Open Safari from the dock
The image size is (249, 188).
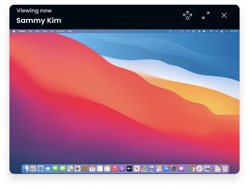[x=40, y=169]
